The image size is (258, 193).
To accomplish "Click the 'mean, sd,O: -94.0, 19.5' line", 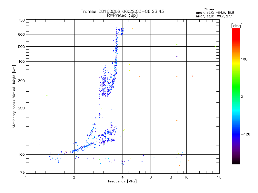I will click(x=215, y=13).
